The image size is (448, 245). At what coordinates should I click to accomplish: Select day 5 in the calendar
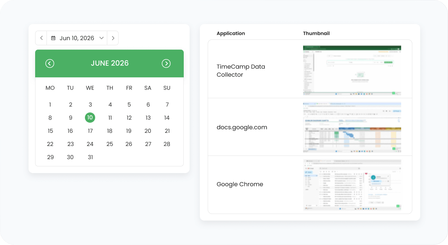pyautogui.click(x=129, y=105)
